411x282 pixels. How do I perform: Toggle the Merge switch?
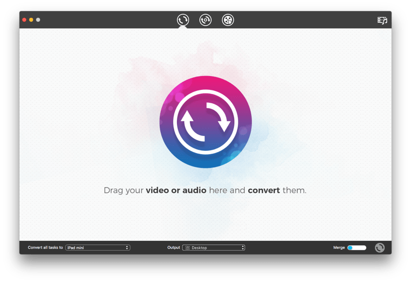(x=357, y=248)
